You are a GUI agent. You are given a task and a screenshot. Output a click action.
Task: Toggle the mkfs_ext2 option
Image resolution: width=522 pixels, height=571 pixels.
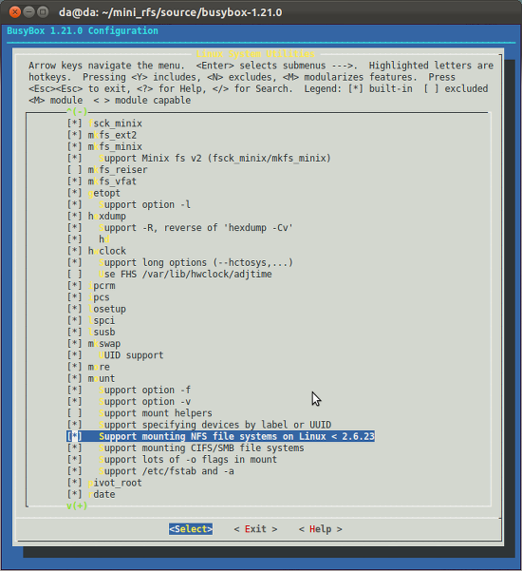coord(75,135)
